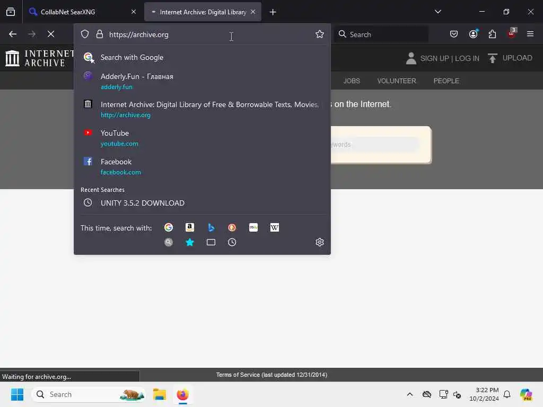Open File Explorer from taskbar
The width and height of the screenshot is (543, 407).
point(160,394)
